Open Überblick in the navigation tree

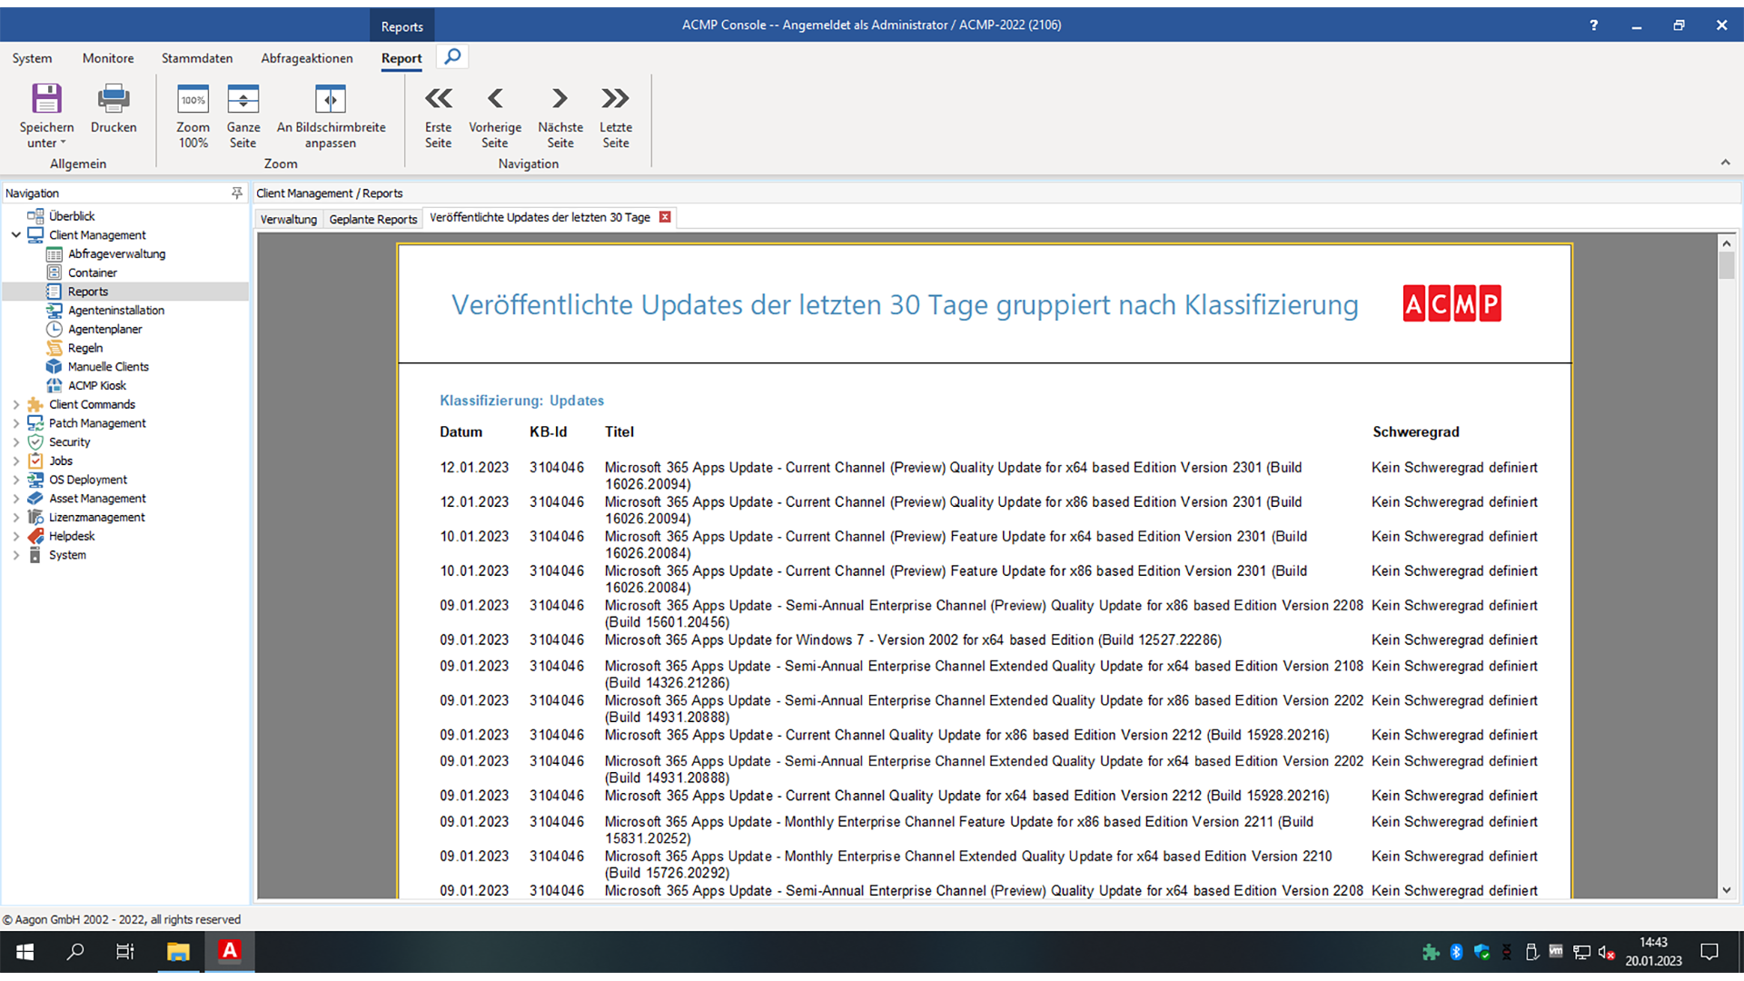(72, 216)
